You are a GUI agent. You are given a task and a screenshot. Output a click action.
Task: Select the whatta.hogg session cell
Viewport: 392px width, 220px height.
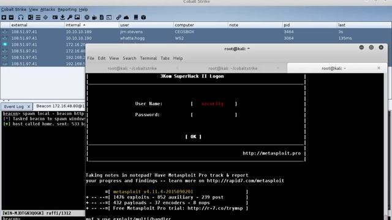(132, 38)
